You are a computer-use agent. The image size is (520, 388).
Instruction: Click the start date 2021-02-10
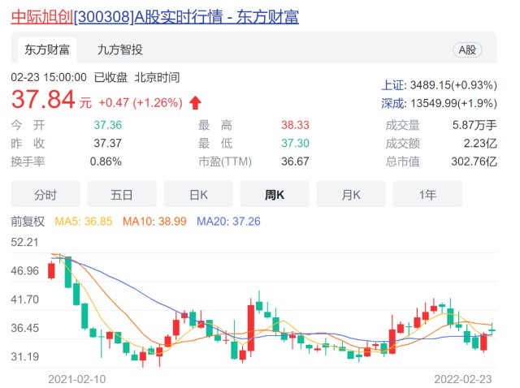[77, 379]
